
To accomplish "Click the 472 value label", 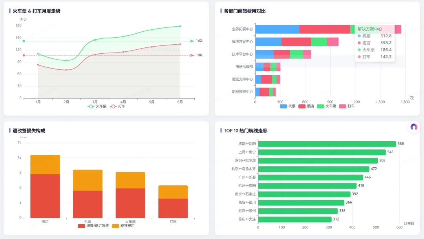I will tap(374, 169).
